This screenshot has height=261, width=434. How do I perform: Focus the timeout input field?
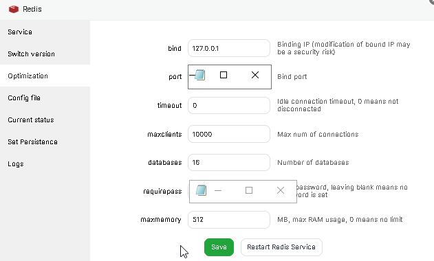pyautogui.click(x=229, y=105)
